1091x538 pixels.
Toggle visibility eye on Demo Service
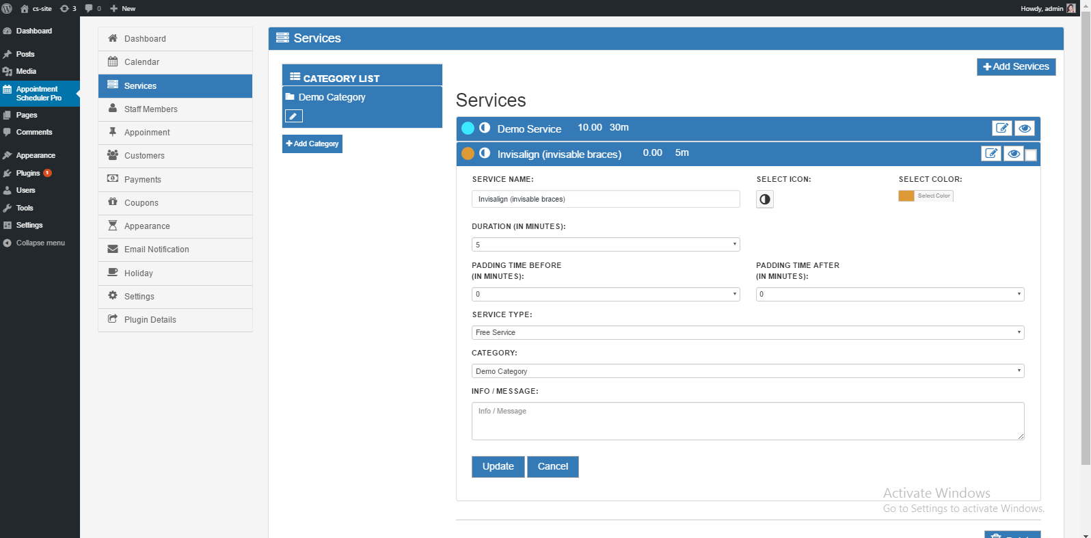[x=1024, y=128]
